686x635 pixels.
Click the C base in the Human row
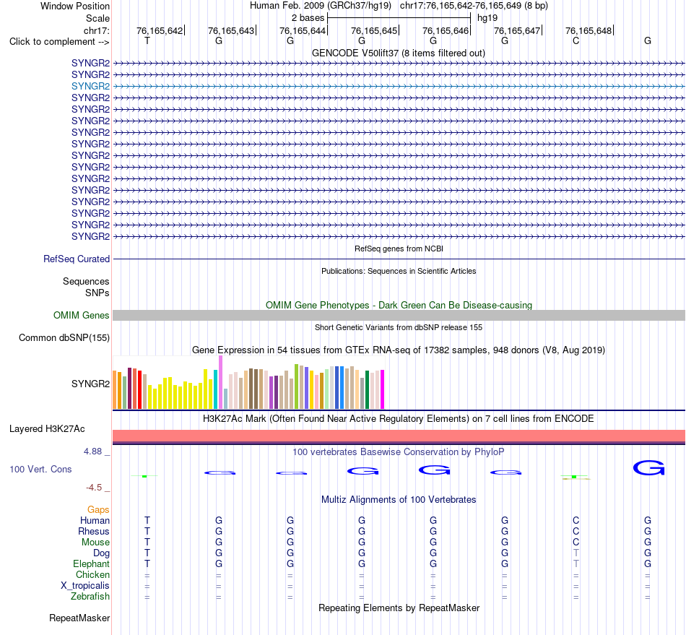coord(576,520)
